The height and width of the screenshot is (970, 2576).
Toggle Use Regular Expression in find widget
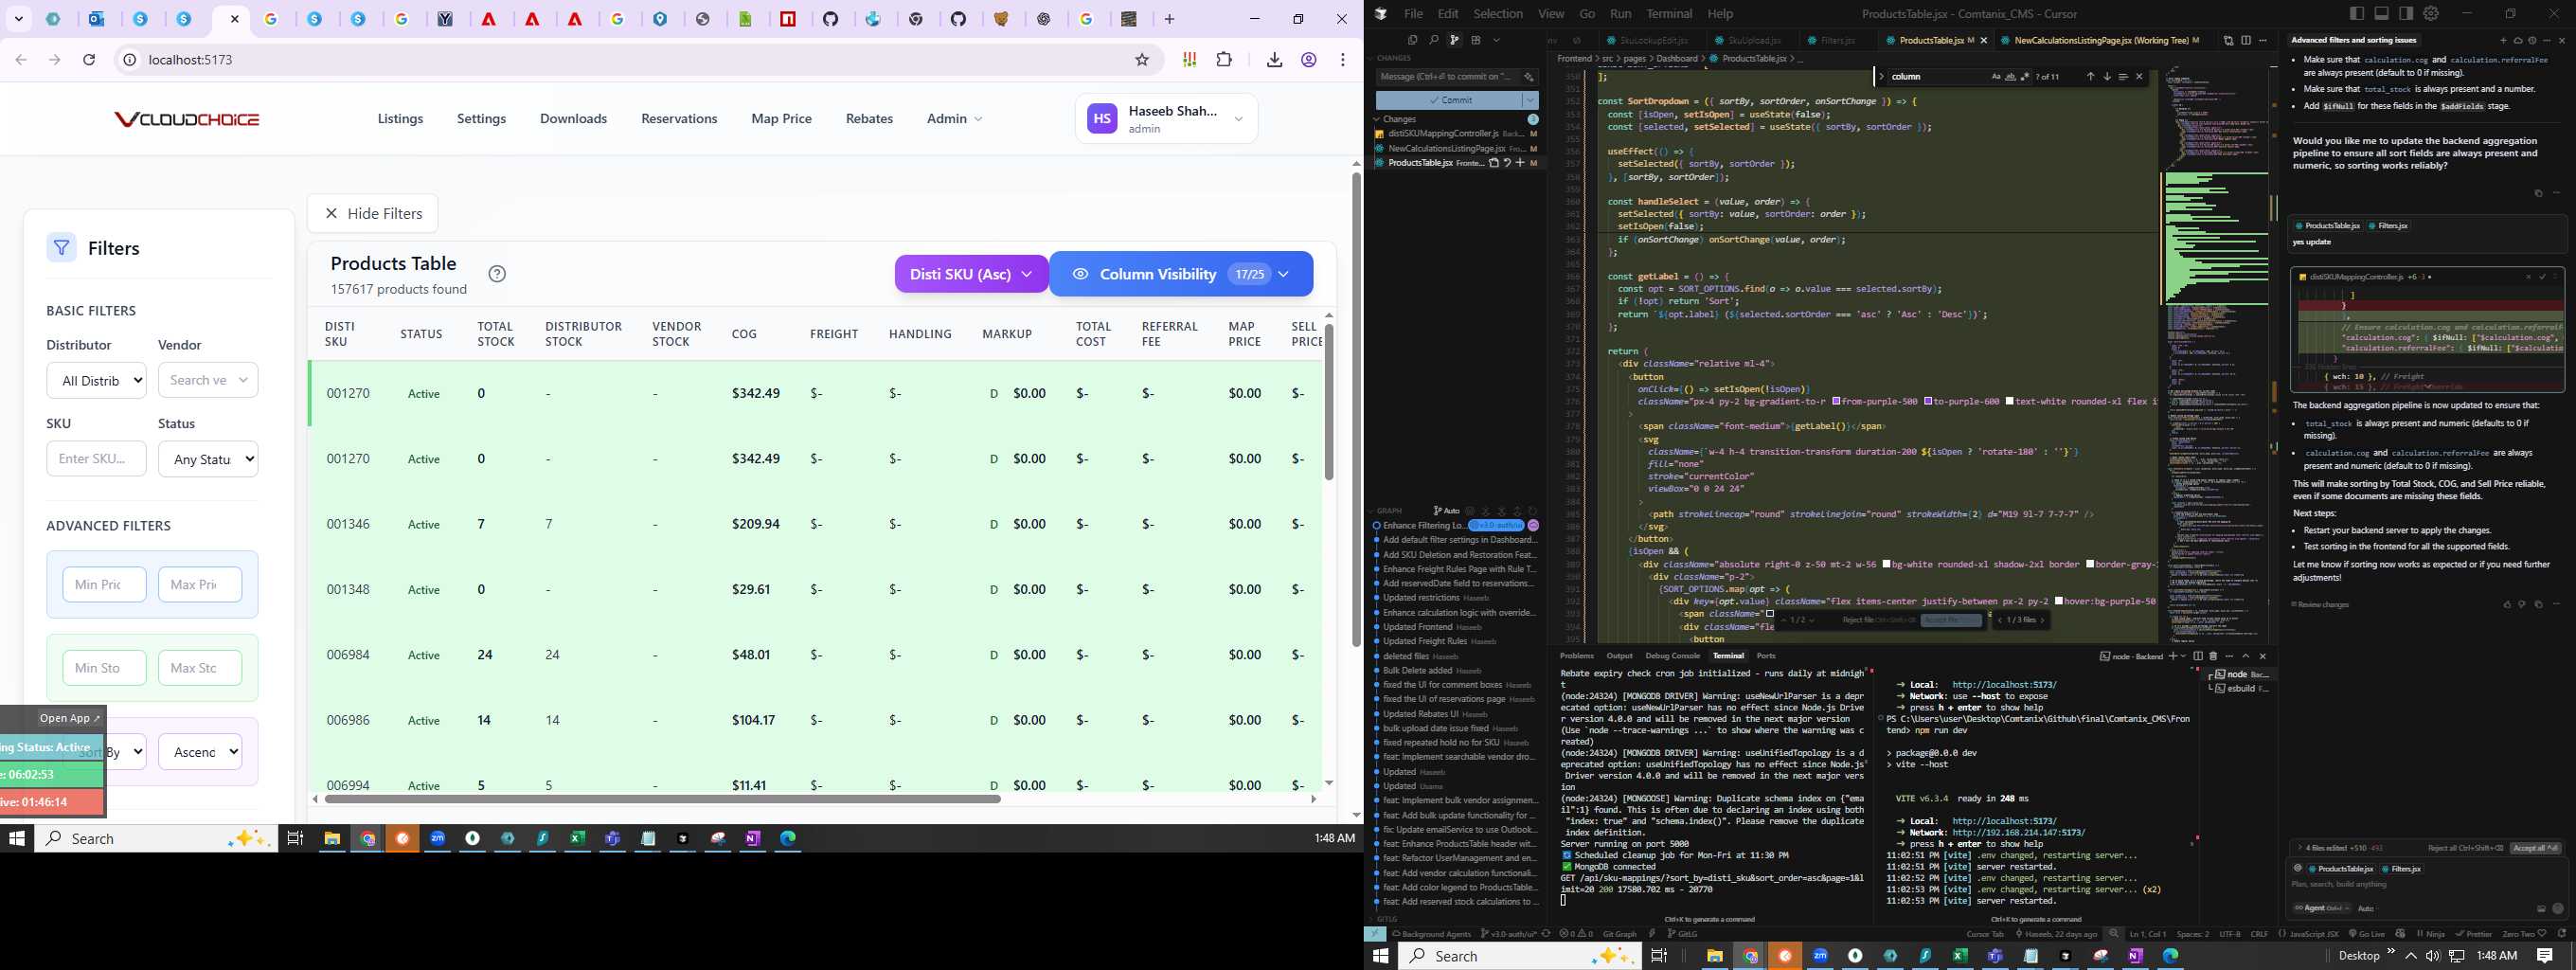[2025, 76]
